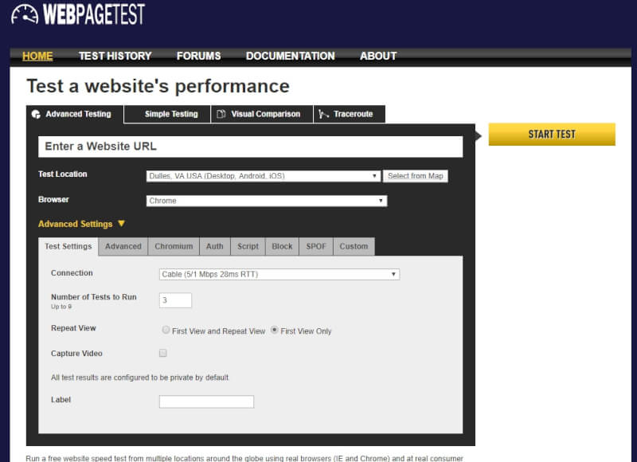Click inside the Label text field

(x=206, y=401)
